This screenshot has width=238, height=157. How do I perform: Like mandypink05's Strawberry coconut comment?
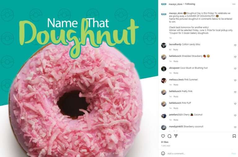tap(235, 127)
